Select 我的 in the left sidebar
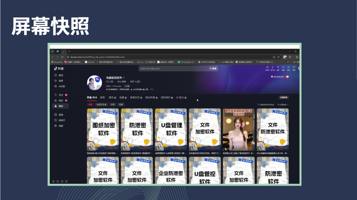 coord(60,106)
